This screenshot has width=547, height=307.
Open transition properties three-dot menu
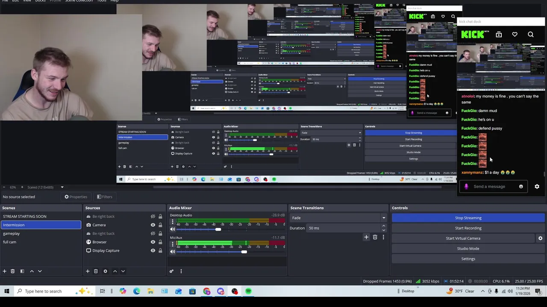[x=383, y=237]
